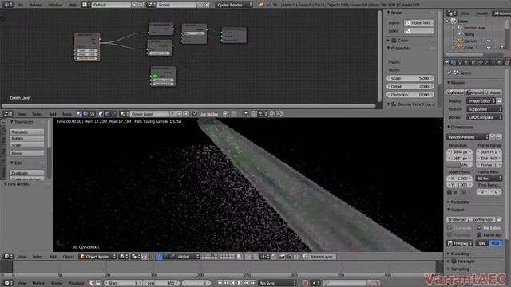Viewport: 511px width, 287px height.
Task: Open the Render Presets dropdown
Action: click(468, 137)
